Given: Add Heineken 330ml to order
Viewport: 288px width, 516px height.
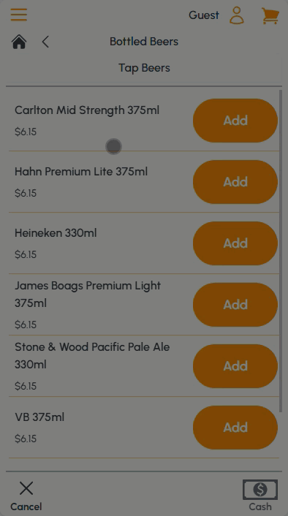Looking at the screenshot, I should pos(235,243).
